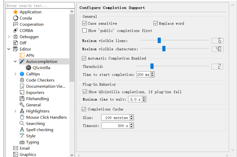
Task: Open the QScintilla sphere icon entry
Action: coord(28,68)
